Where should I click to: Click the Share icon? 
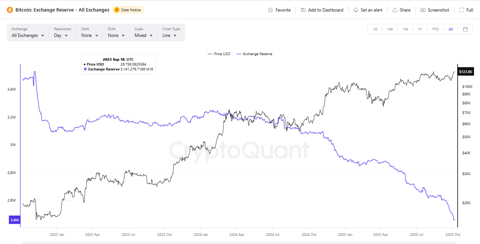(395, 10)
